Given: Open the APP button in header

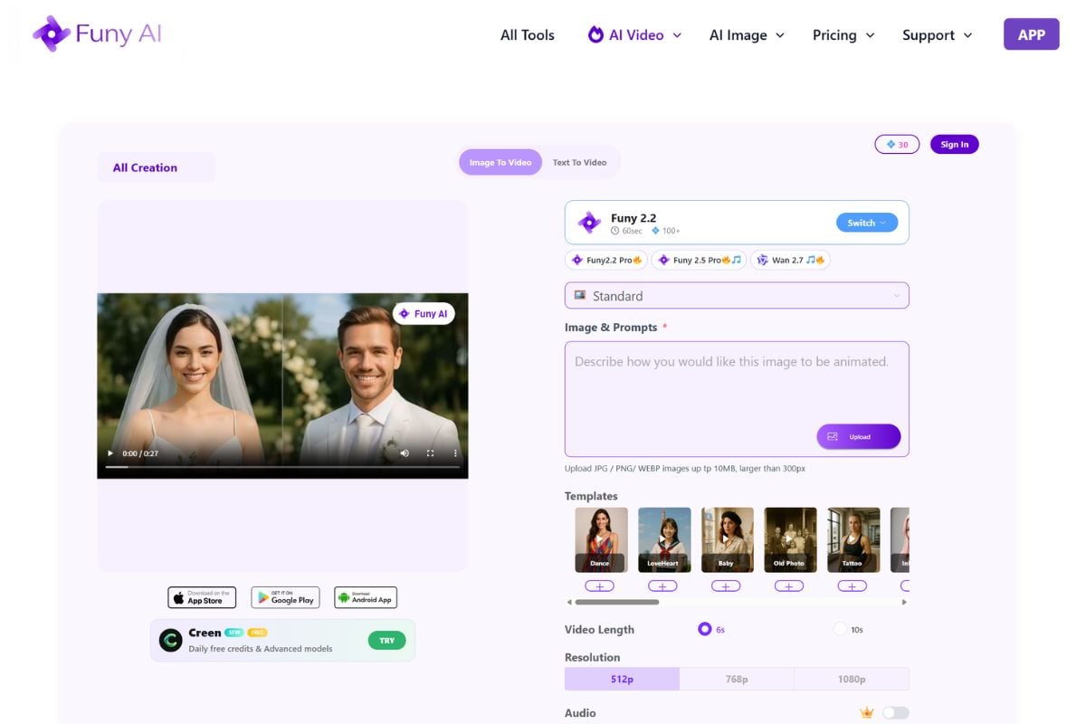Looking at the screenshot, I should (1031, 34).
